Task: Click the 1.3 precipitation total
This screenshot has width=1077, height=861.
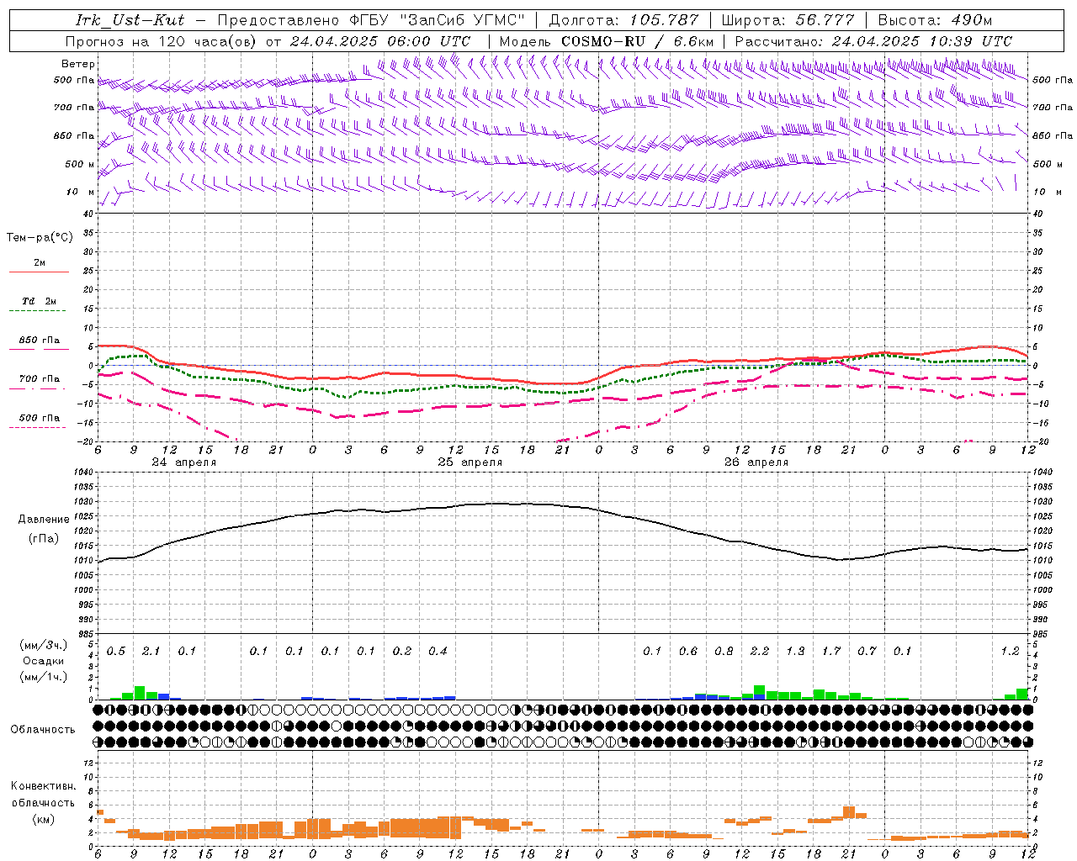Action: pos(795,652)
